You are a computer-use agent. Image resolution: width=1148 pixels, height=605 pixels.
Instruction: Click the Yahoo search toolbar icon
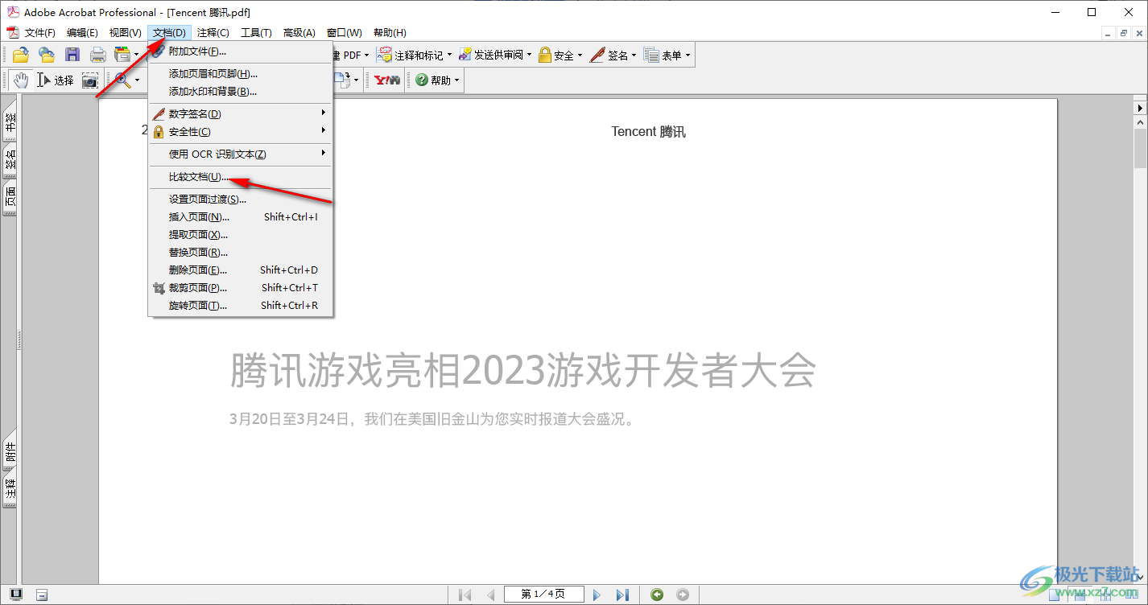pos(387,80)
